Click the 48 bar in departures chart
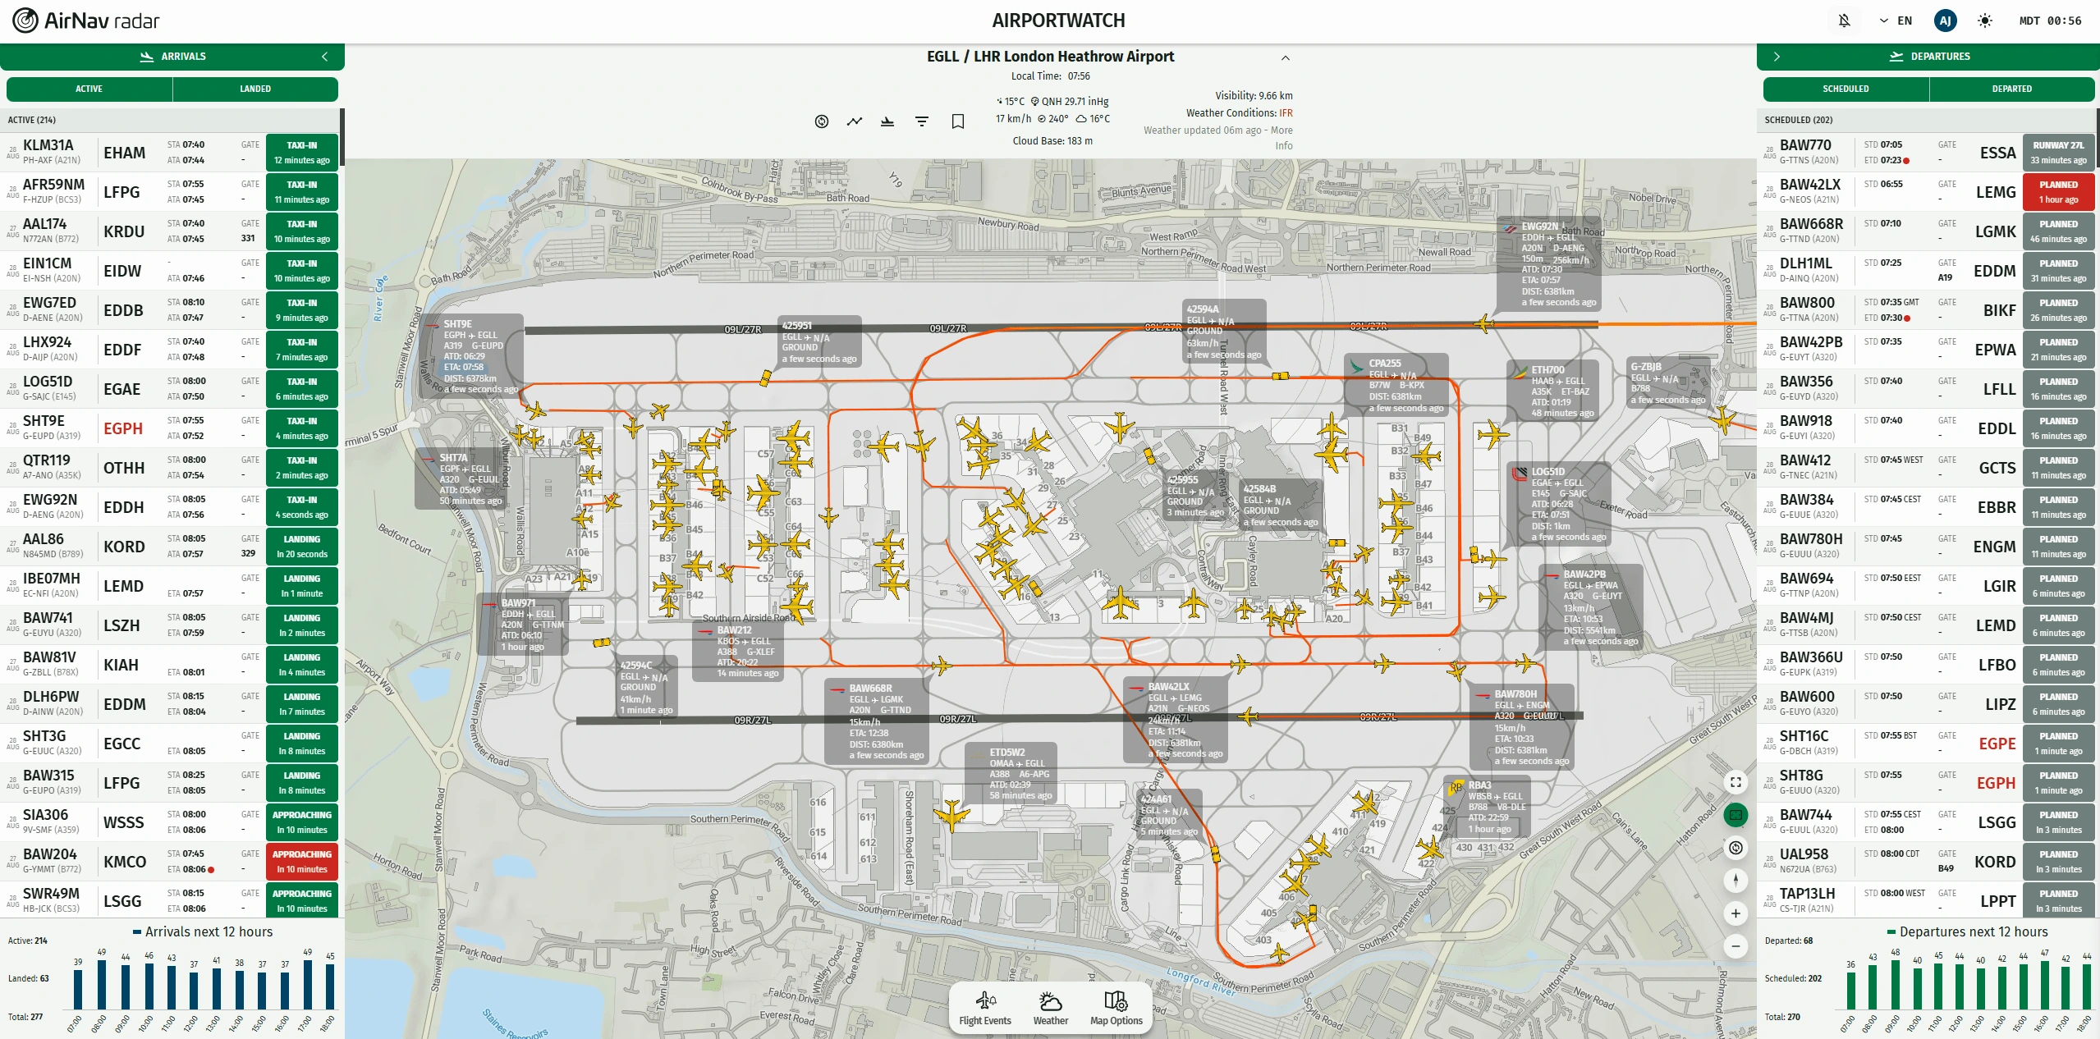Viewport: 2100px width, 1039px height. point(1896,985)
